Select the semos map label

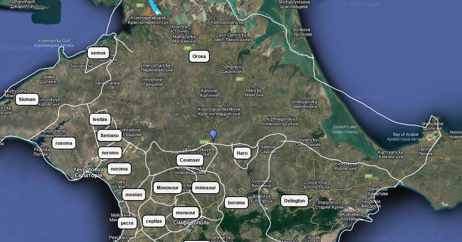click(x=99, y=53)
